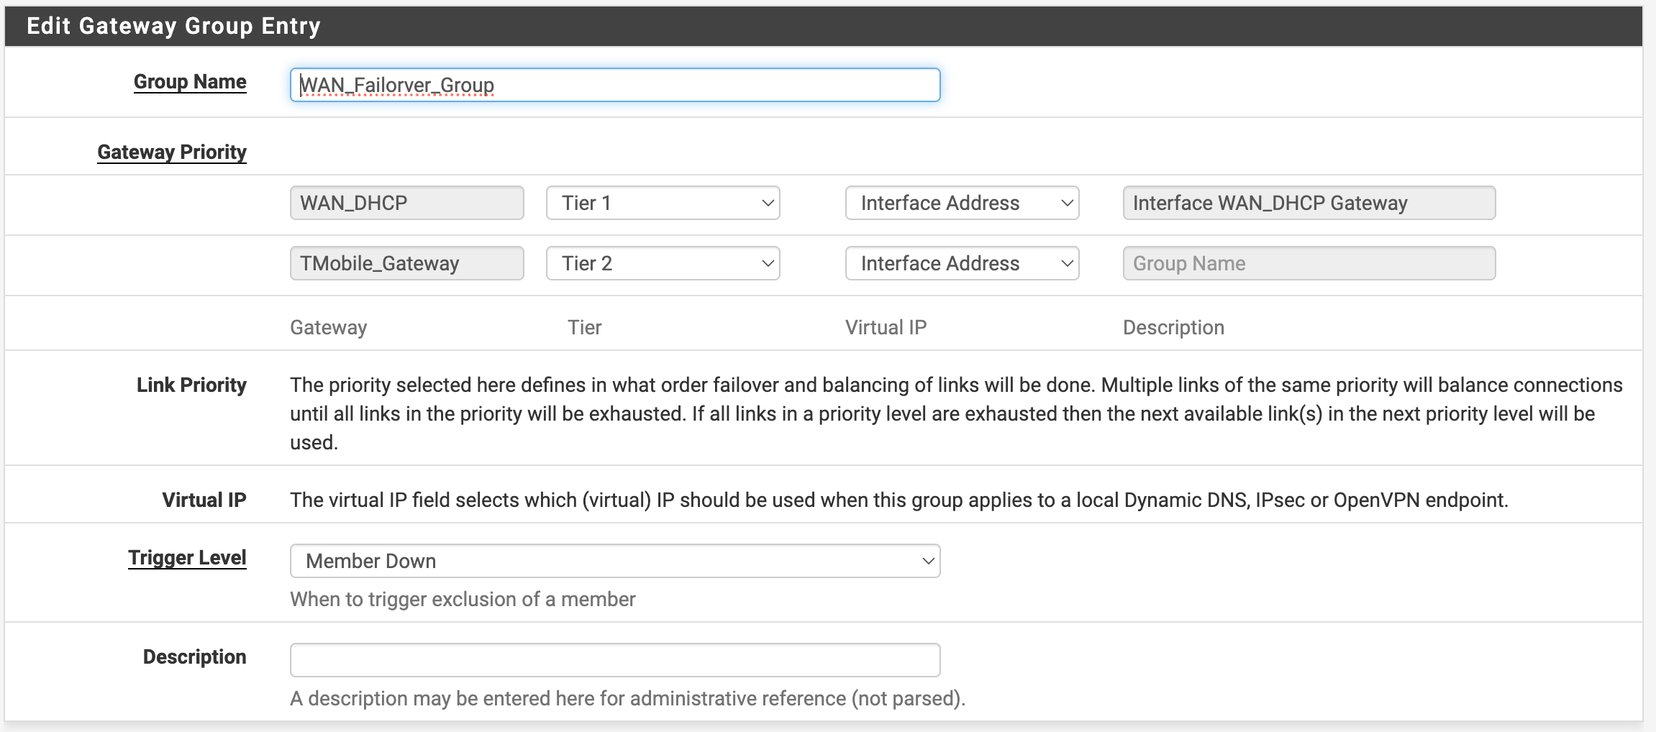Click the Description column caption under the gateways
The image size is (1656, 732).
point(1173,328)
